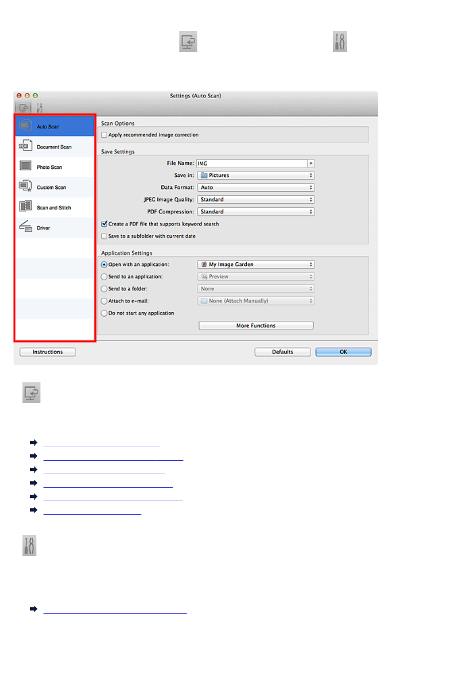Select the Document Scan row label
This screenshot has width=459, height=681.
pyautogui.click(x=54, y=147)
